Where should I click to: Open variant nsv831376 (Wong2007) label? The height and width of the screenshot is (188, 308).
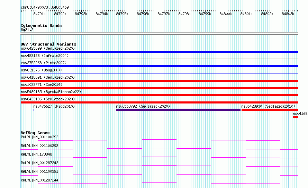click(x=42, y=70)
